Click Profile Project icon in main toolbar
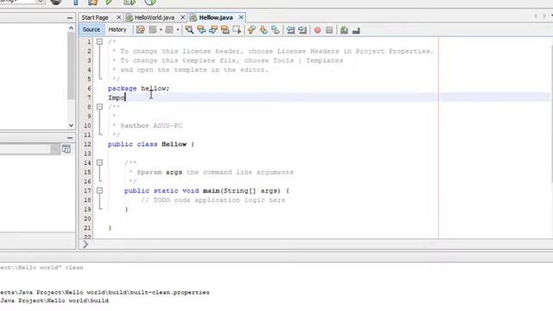 point(149,2)
